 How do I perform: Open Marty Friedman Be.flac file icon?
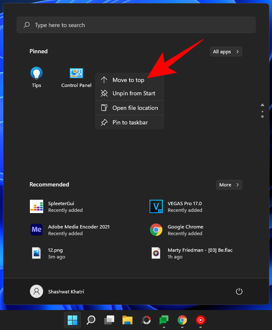[x=156, y=253]
